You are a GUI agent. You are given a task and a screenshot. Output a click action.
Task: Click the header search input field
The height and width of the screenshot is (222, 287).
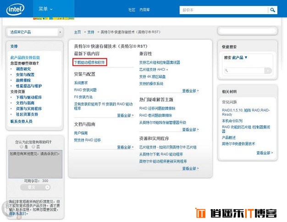click(x=224, y=10)
